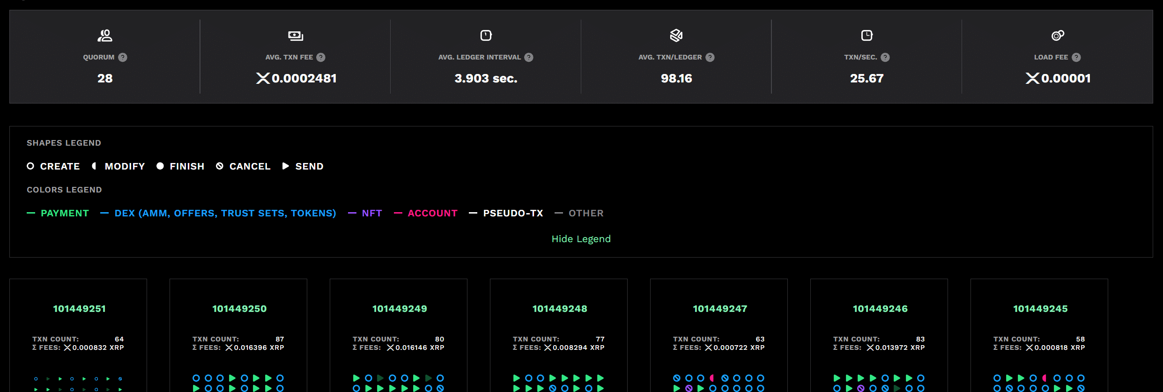Click the Quorum people icon
The image size is (1163, 392).
pos(105,36)
